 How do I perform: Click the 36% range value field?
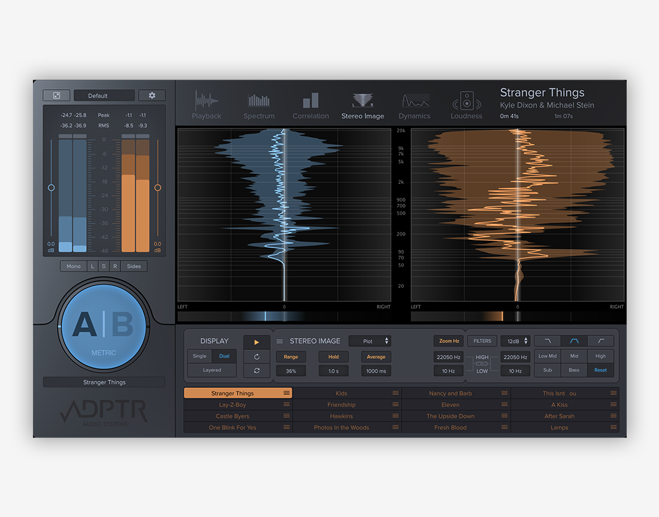291,371
